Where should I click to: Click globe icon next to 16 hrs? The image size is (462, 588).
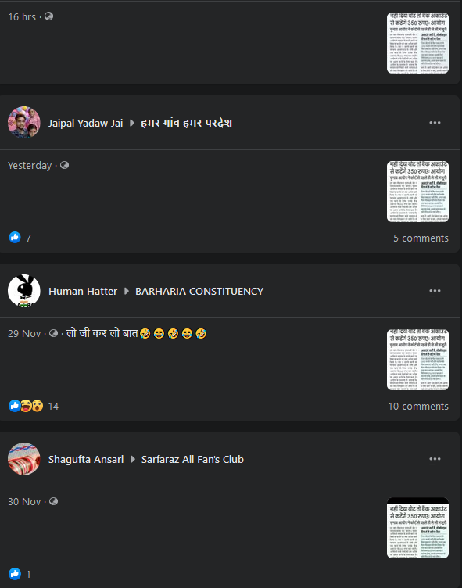click(x=48, y=16)
